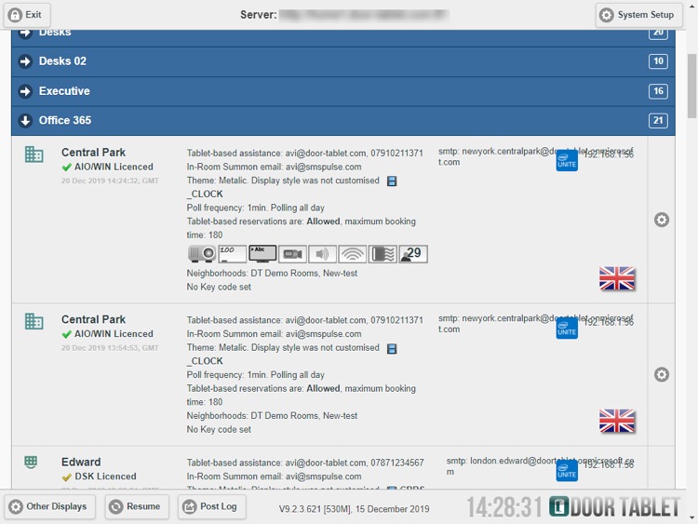The image size is (698, 524).
Task: Click timestamp 20 Dec 2019 13:54:53, GMT
Action: click(110, 348)
